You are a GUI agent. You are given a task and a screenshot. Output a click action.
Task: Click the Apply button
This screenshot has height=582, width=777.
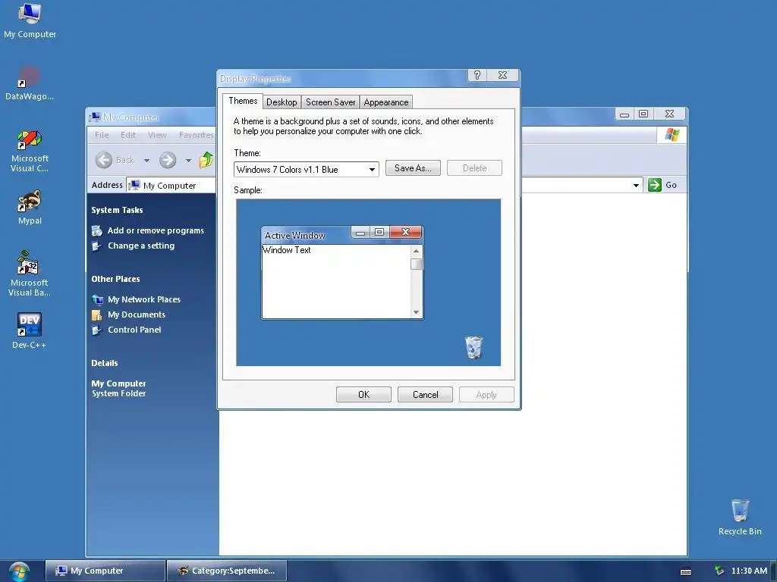coord(486,394)
